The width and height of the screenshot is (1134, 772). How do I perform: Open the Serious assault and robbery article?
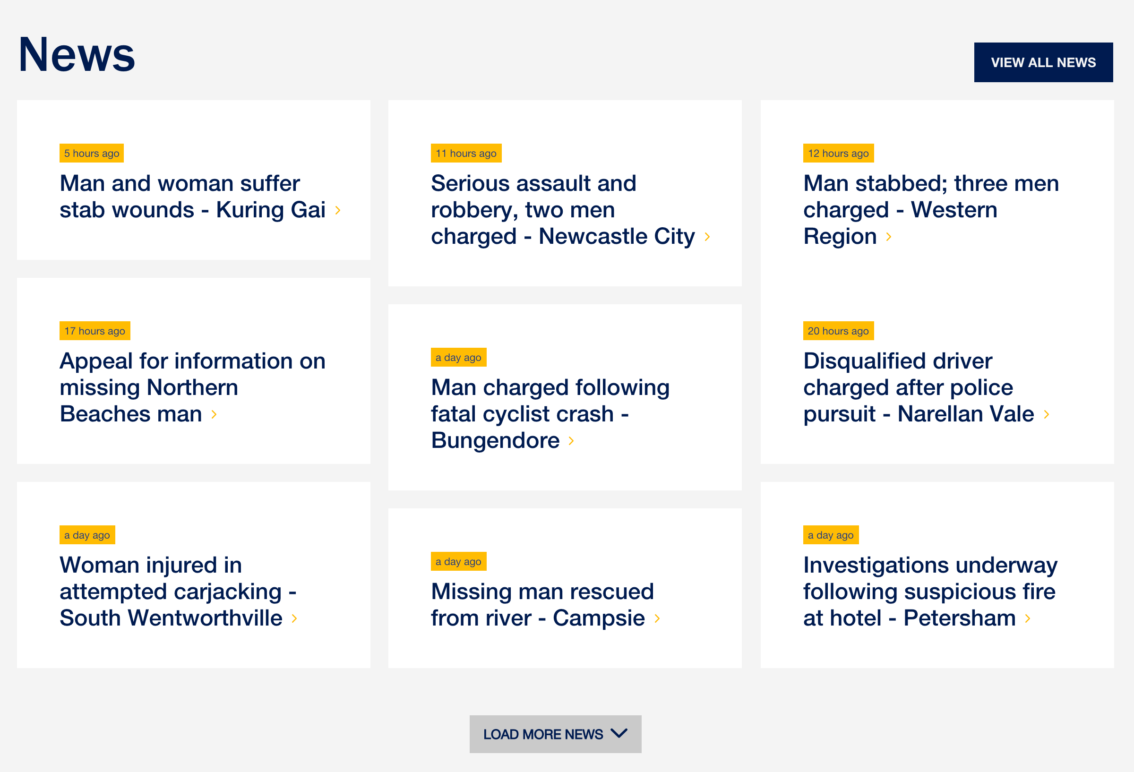[563, 210]
